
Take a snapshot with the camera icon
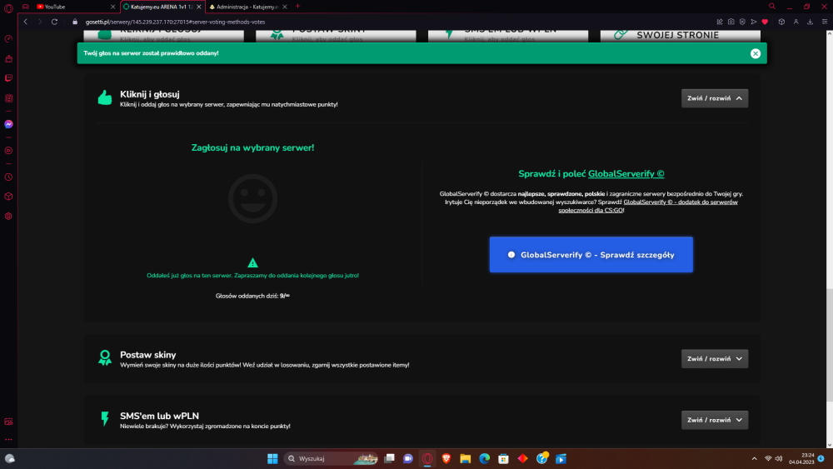click(x=731, y=22)
